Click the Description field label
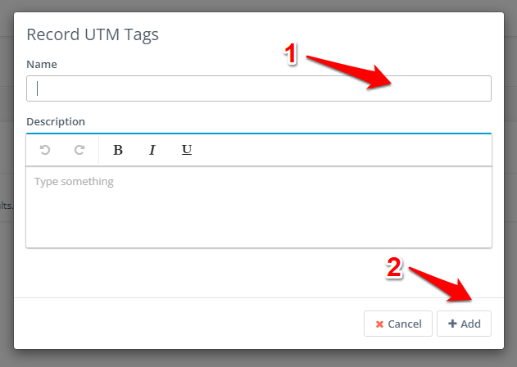 (56, 122)
